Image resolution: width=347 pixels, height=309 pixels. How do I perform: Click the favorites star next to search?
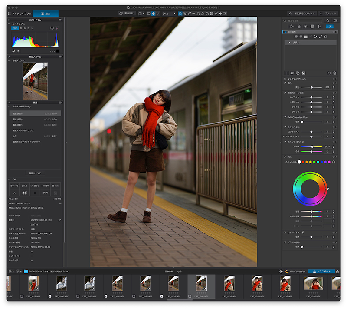(x=327, y=20)
